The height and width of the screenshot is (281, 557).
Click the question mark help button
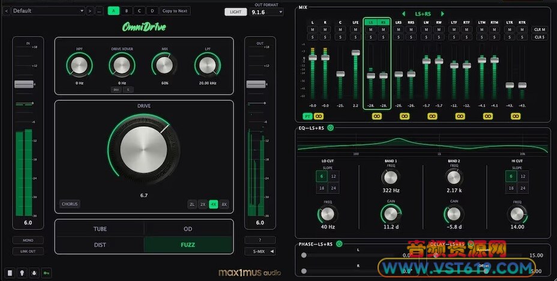coord(260,240)
